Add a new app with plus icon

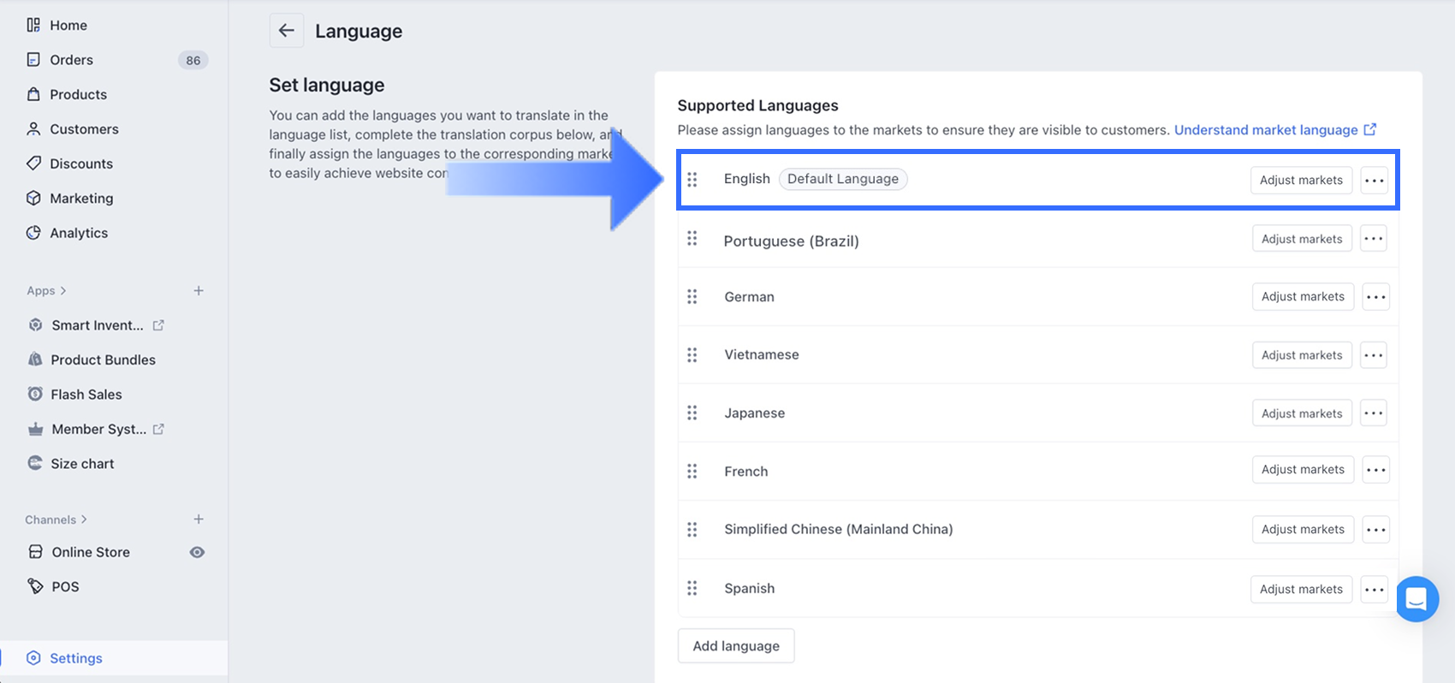click(x=199, y=291)
